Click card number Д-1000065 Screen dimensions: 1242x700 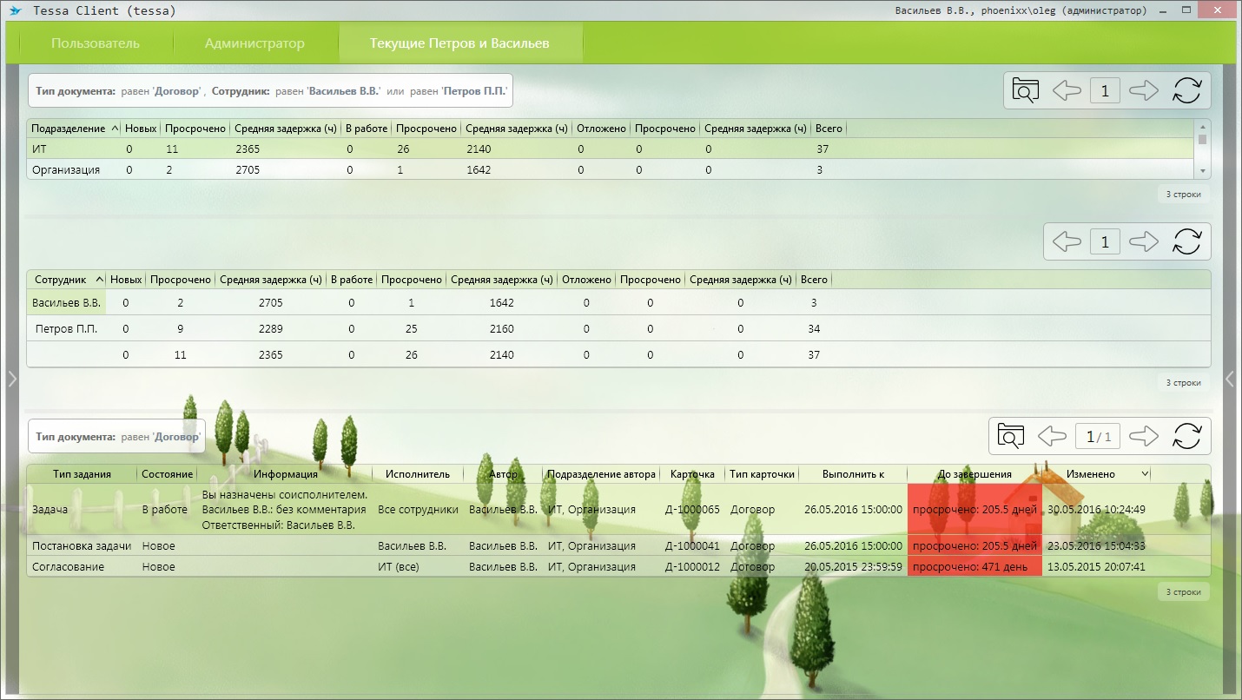click(692, 510)
